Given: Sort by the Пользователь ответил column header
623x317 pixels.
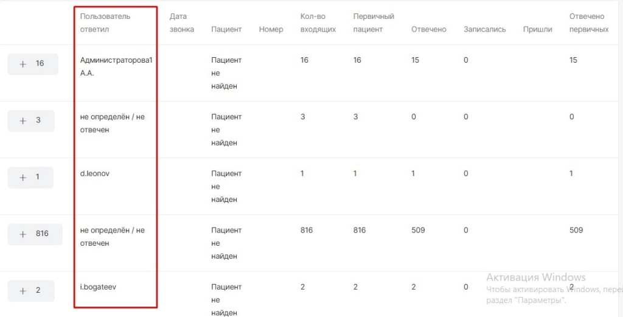Looking at the screenshot, I should [105, 23].
